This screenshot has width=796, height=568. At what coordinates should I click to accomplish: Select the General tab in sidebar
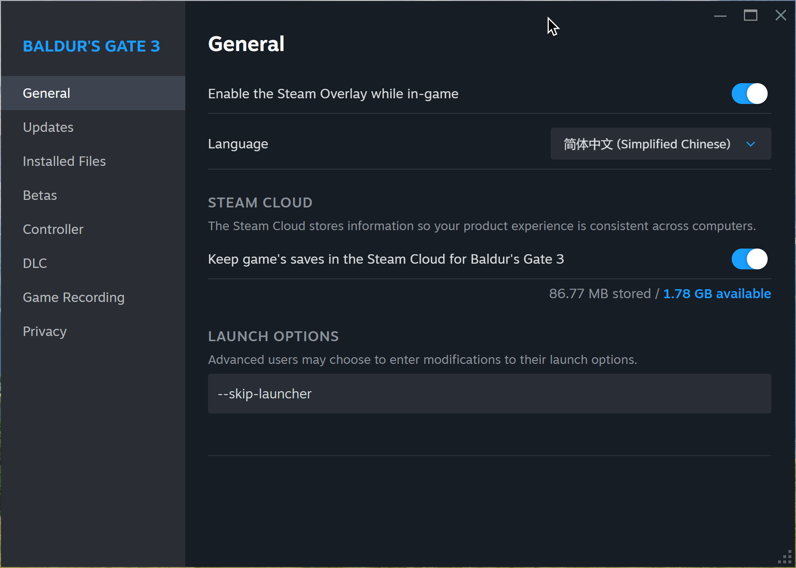93,93
